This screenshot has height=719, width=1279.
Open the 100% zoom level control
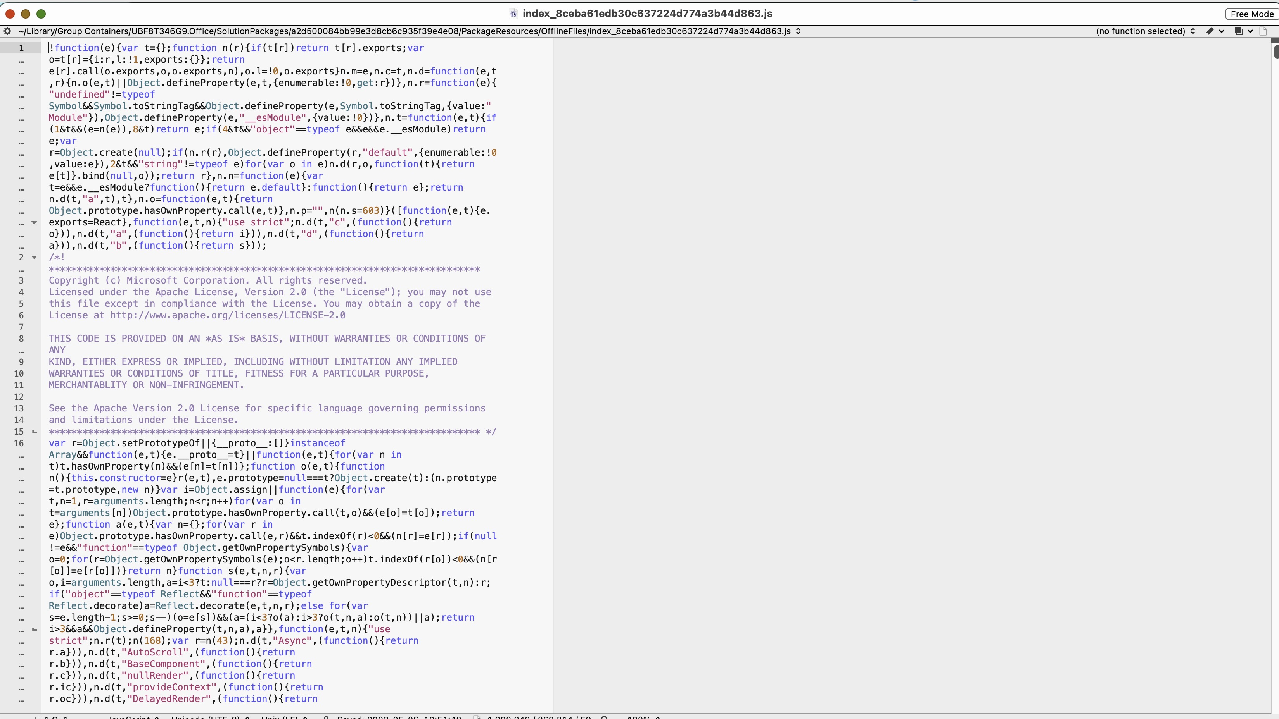tap(643, 717)
